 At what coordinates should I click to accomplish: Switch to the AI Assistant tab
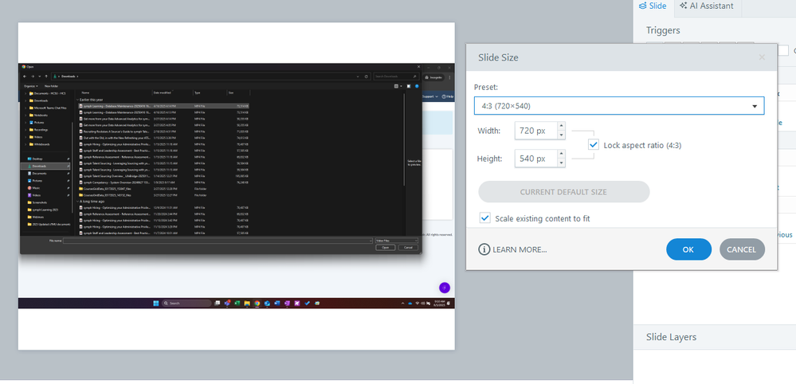[706, 6]
